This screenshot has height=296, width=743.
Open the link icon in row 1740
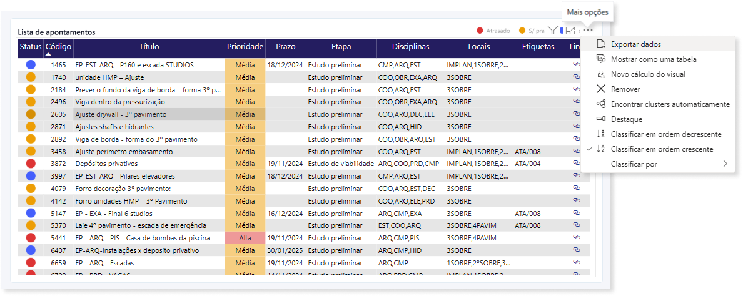pos(576,76)
